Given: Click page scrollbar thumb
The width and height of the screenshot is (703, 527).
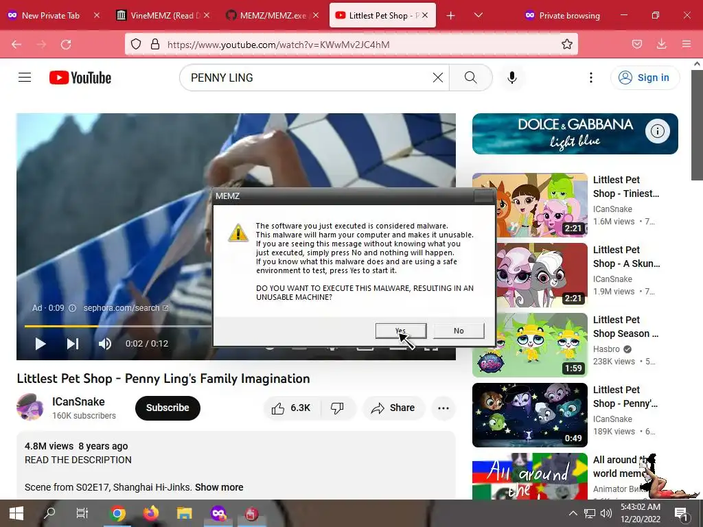Looking at the screenshot, I should (x=697, y=125).
